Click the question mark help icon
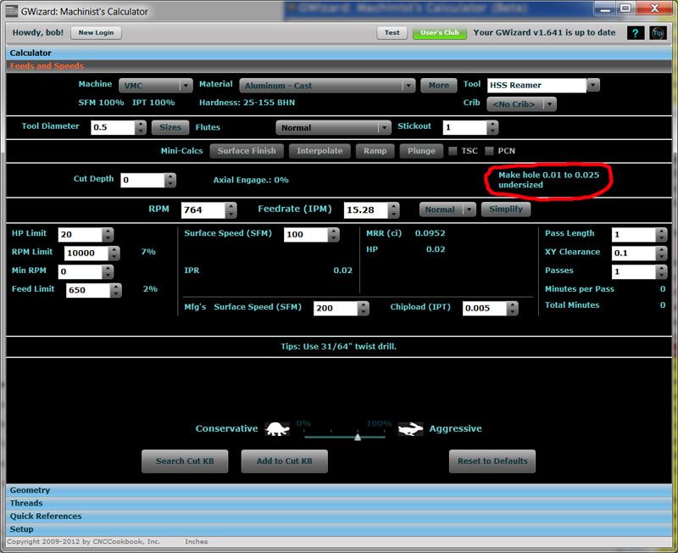The height and width of the screenshot is (553, 678). point(636,33)
